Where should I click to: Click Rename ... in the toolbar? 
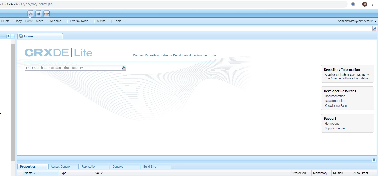[57, 21]
